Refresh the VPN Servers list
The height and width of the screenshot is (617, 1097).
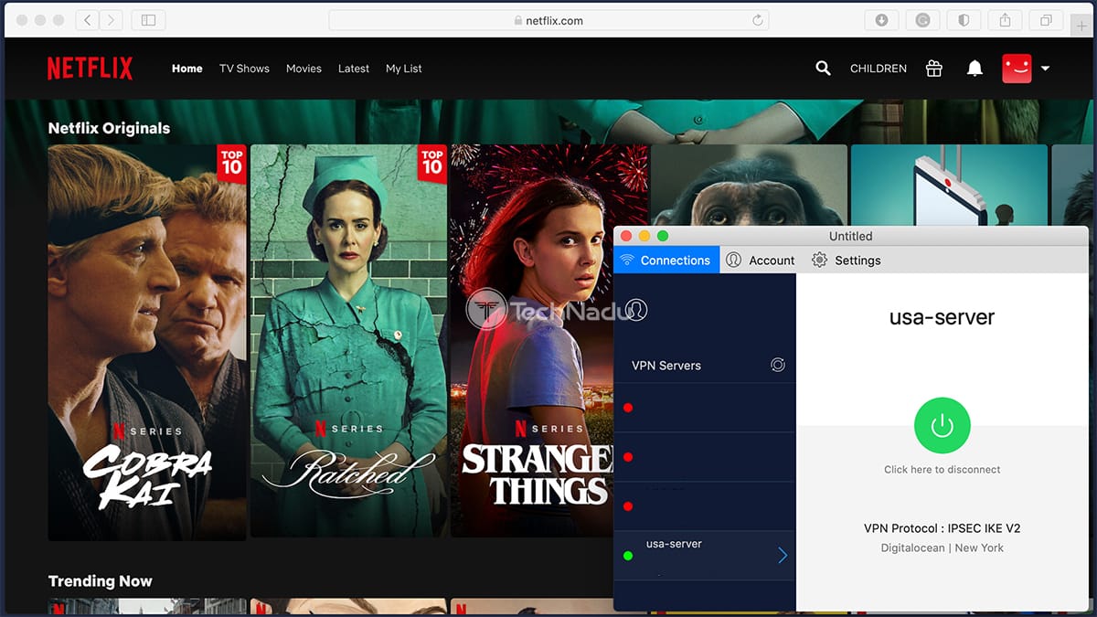[x=778, y=365]
